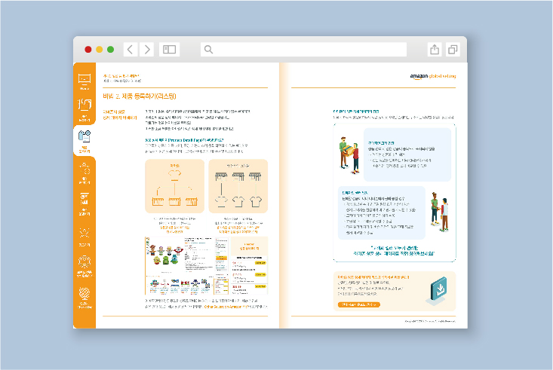Click the upper light-blue info box
Viewport: 553px width, 370px height.
pos(407,154)
